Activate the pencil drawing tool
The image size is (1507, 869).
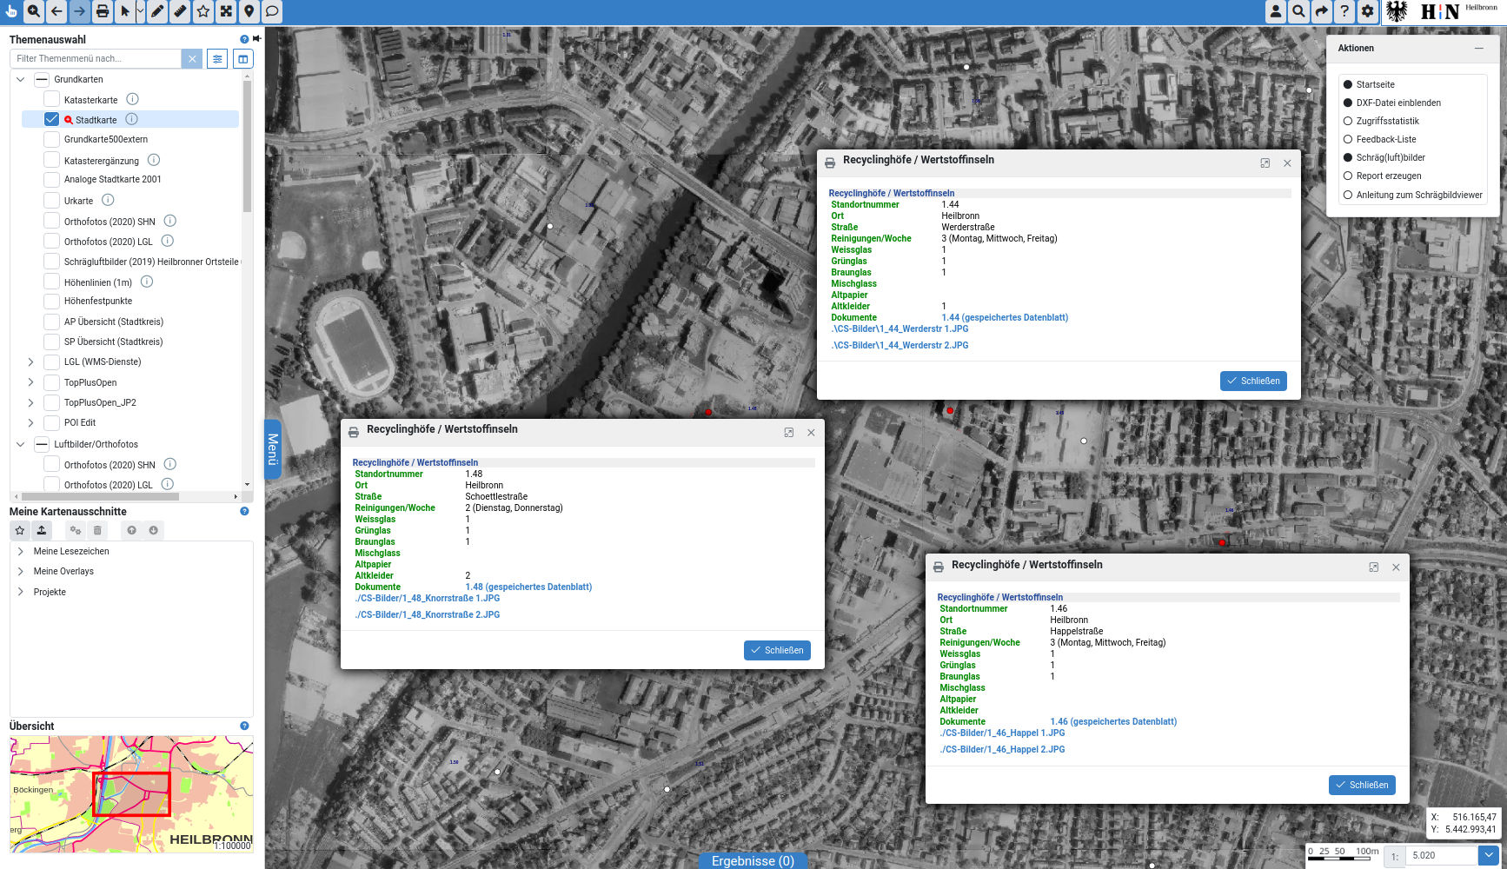157,11
